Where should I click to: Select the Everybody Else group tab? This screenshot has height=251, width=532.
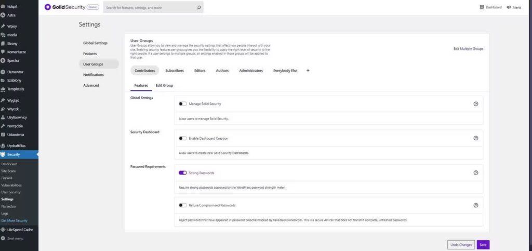[285, 71]
